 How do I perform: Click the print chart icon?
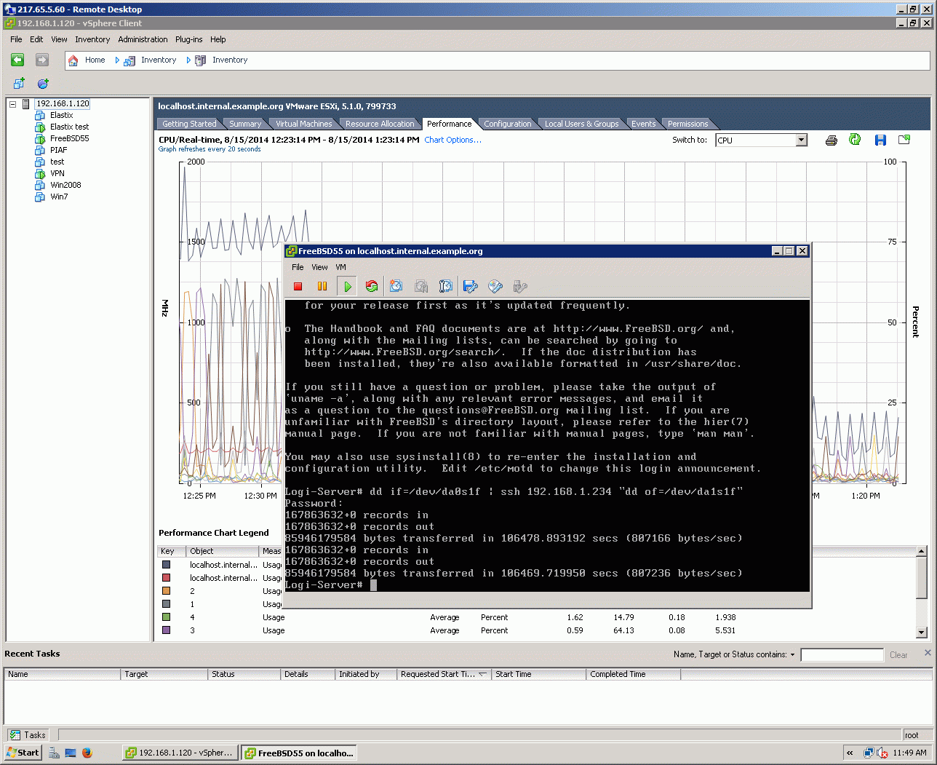point(832,140)
